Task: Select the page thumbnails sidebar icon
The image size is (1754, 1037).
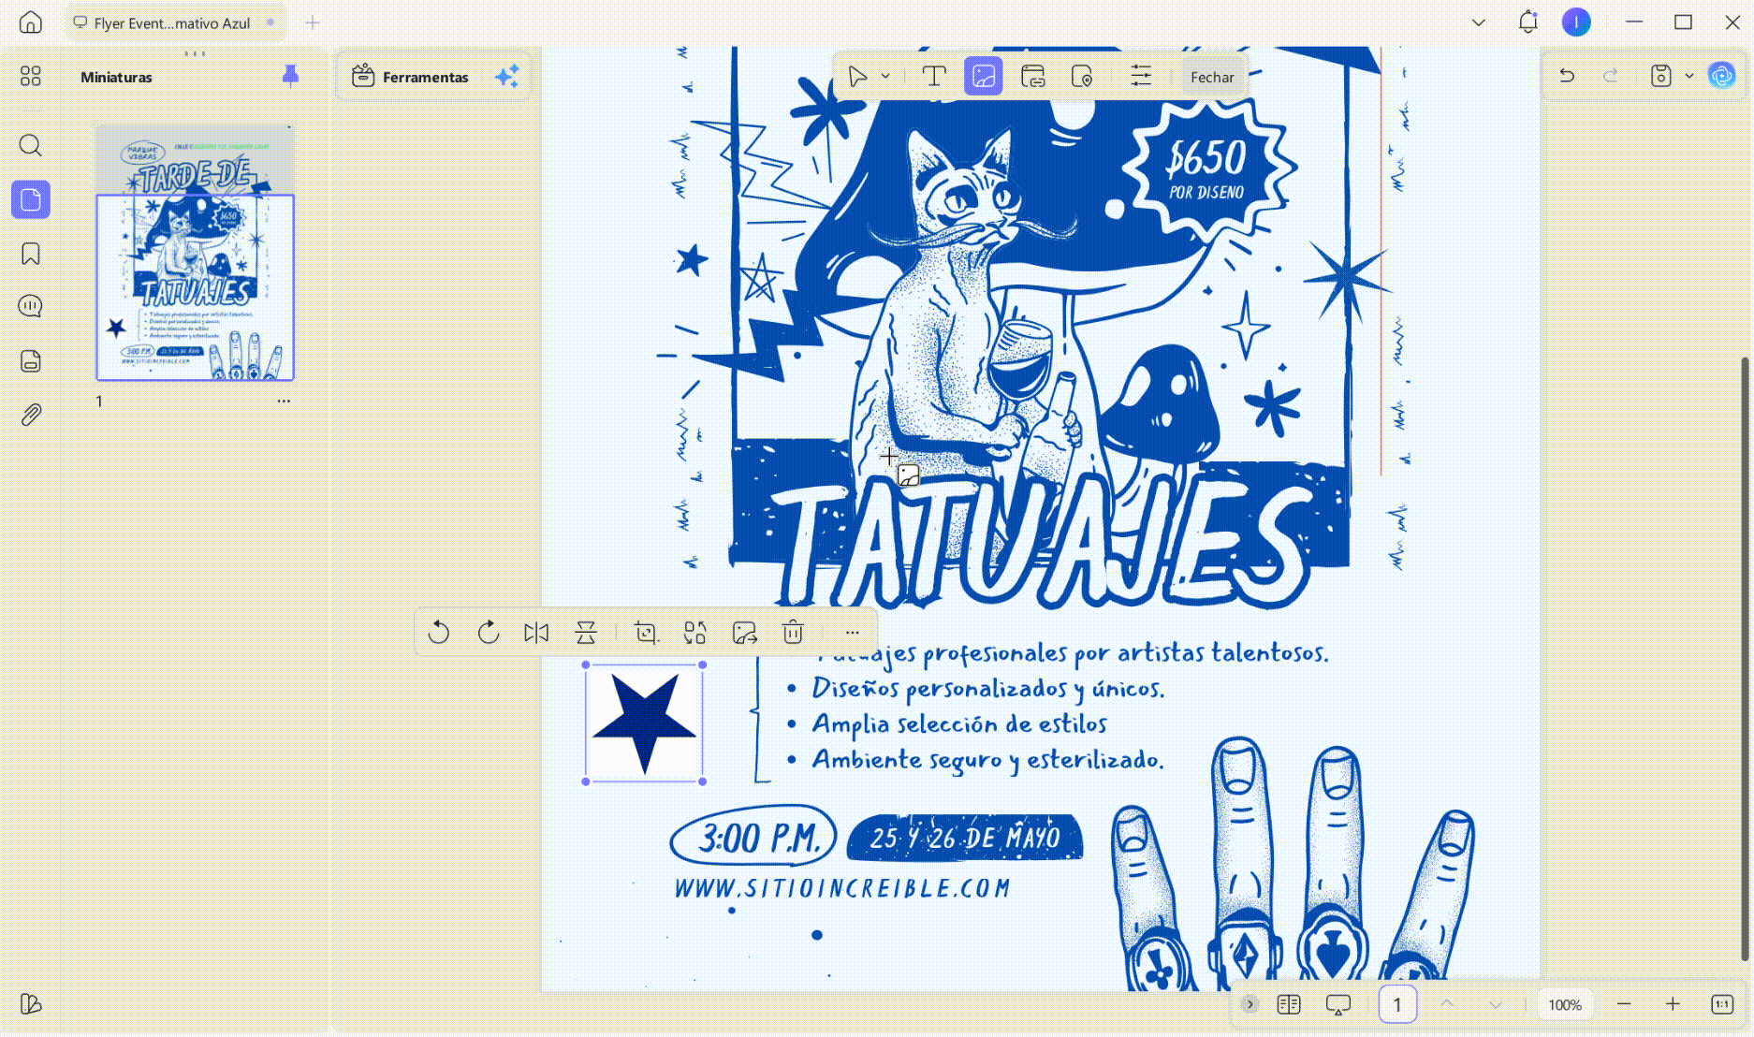Action: (31, 199)
